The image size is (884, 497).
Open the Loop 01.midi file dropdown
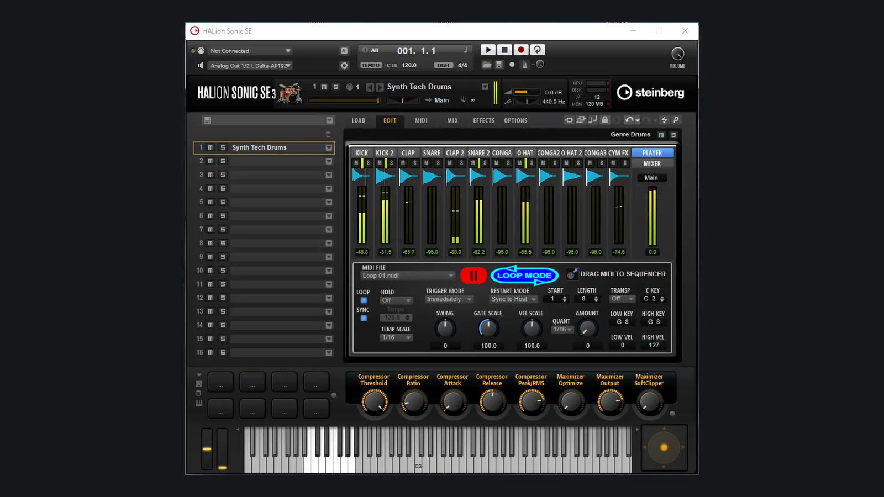tap(408, 276)
